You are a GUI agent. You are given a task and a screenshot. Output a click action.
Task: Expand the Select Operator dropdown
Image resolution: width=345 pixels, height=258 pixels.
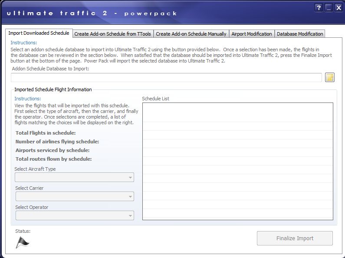click(x=75, y=215)
